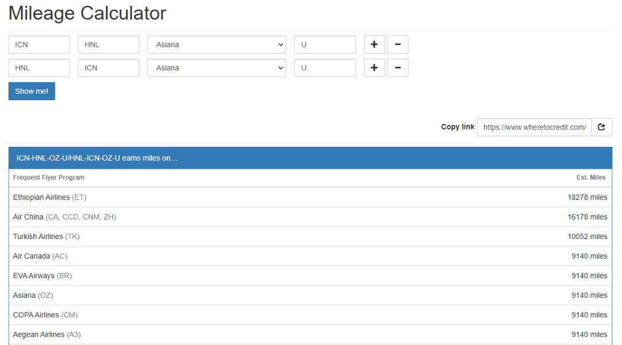Viewport: 622px width, 345px height.
Task: Click the 16178 miles value
Action: (587, 217)
